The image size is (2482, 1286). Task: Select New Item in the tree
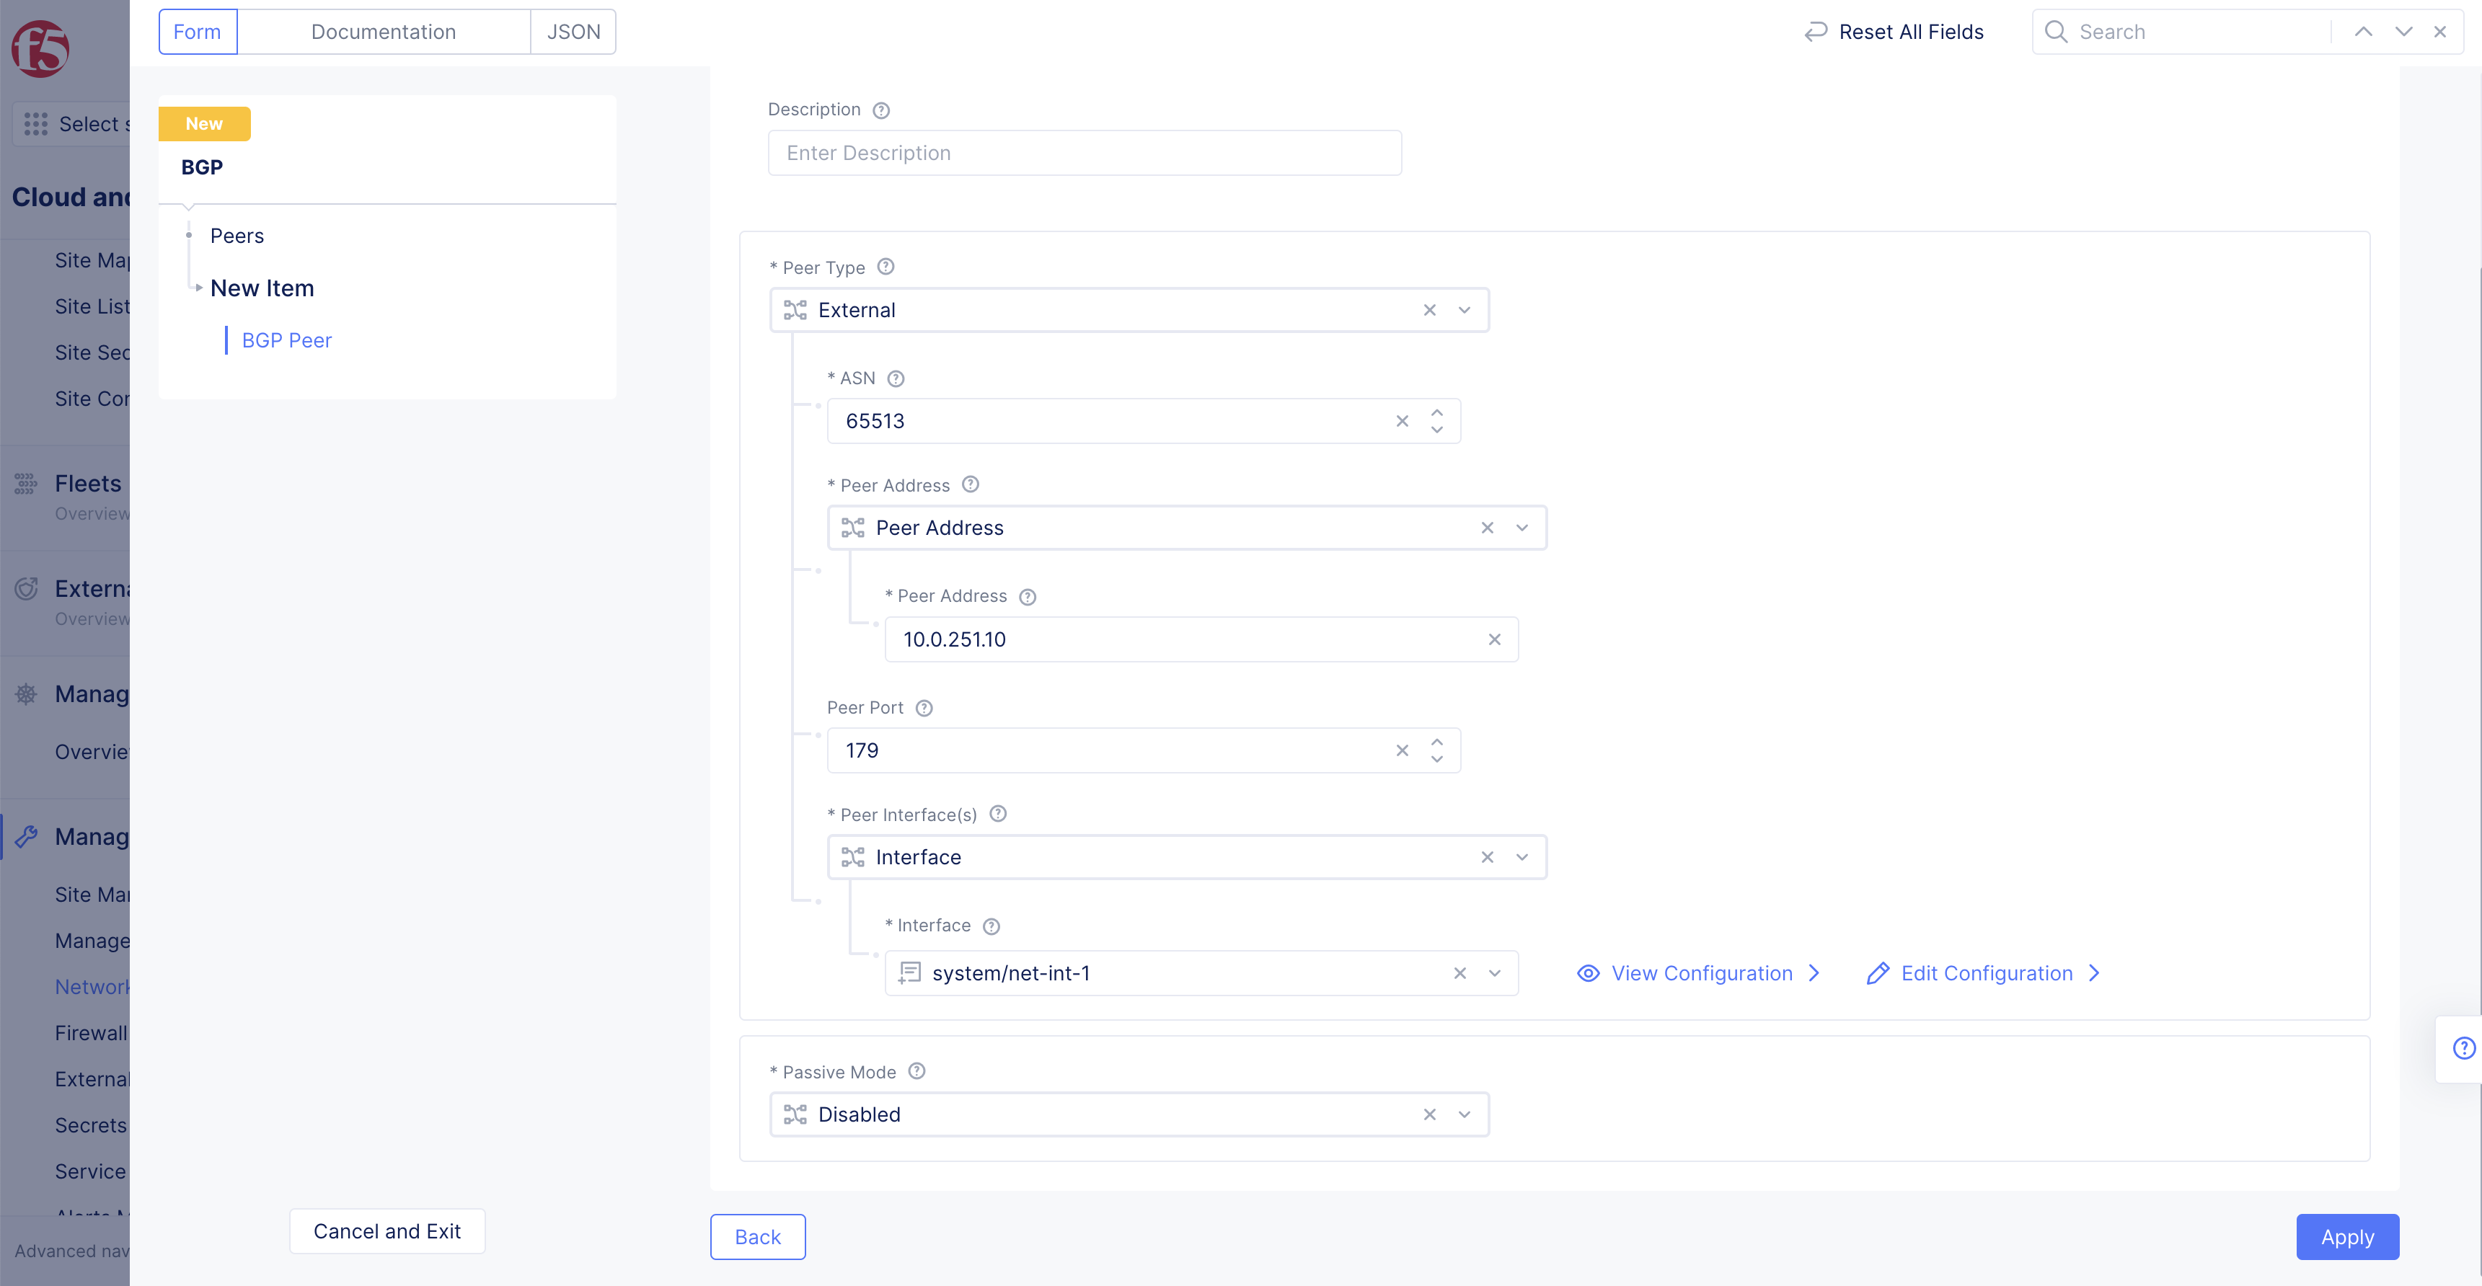click(262, 288)
